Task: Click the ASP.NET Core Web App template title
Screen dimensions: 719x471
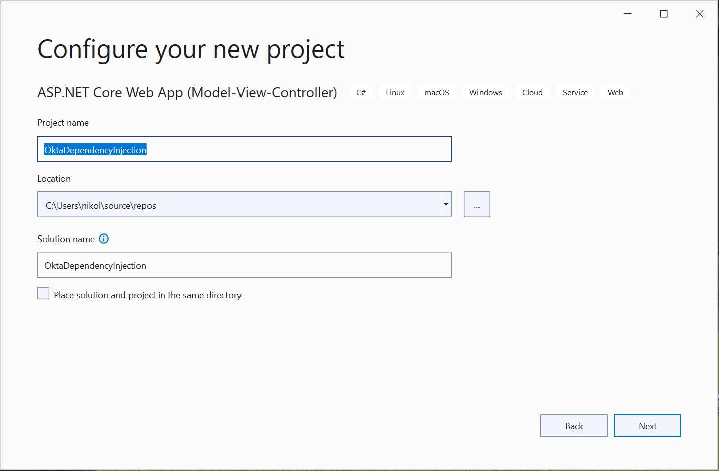Action: pyautogui.click(x=187, y=93)
